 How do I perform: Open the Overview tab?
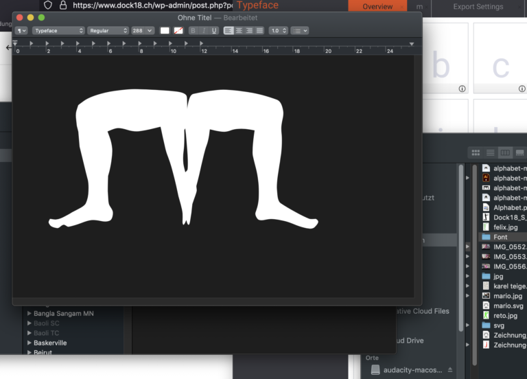[x=377, y=7]
